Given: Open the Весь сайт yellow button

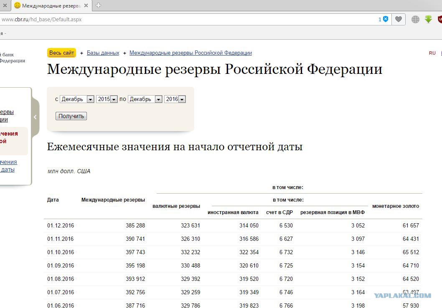Looking at the screenshot, I should point(61,53).
